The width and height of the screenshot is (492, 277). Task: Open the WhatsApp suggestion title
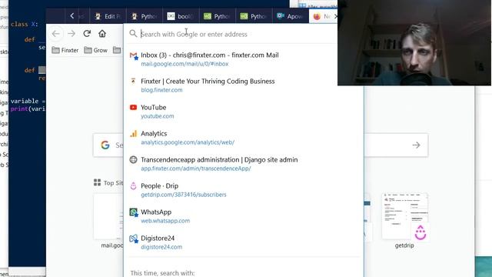tap(156, 212)
